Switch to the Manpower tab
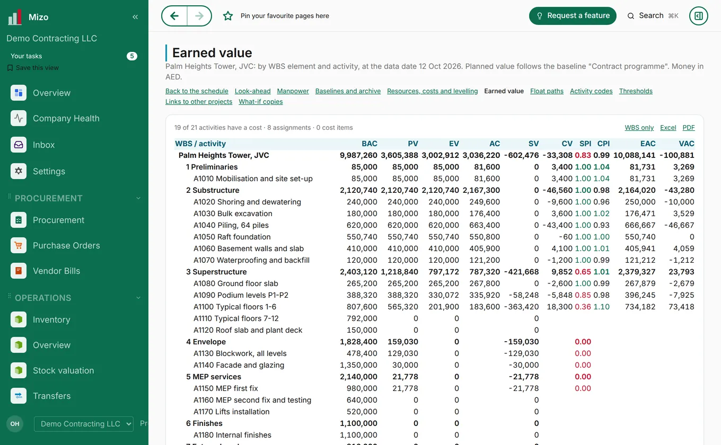This screenshot has height=445, width=721. point(293,91)
